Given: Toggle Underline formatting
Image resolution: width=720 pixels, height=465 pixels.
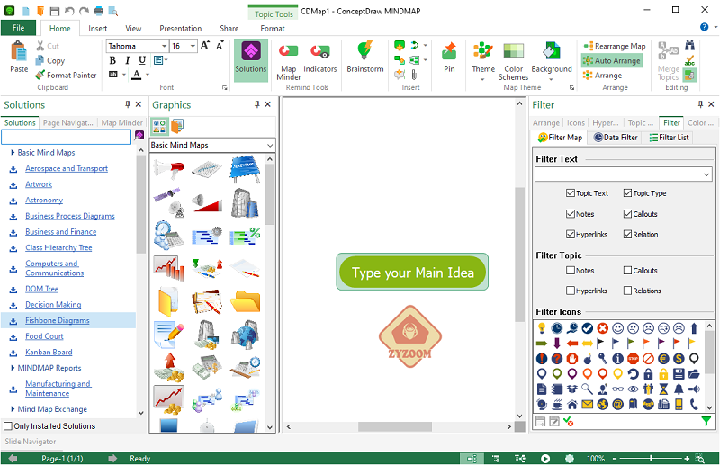Looking at the screenshot, I should 142,60.
